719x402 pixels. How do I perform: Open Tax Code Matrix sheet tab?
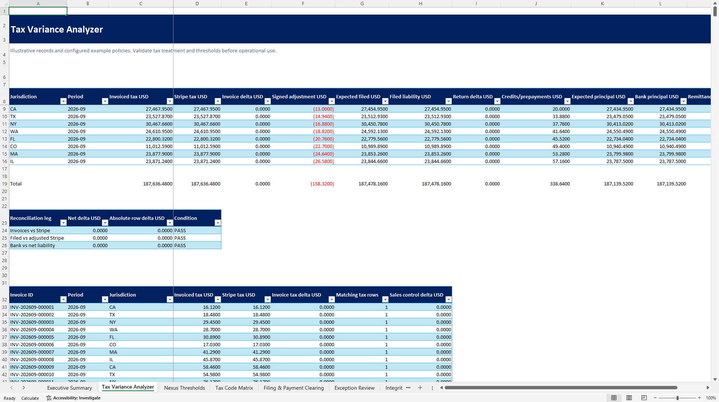[234, 388]
